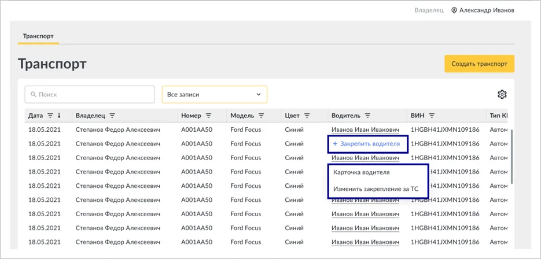
Task: Click the Цвет column header label
Action: [292, 116]
